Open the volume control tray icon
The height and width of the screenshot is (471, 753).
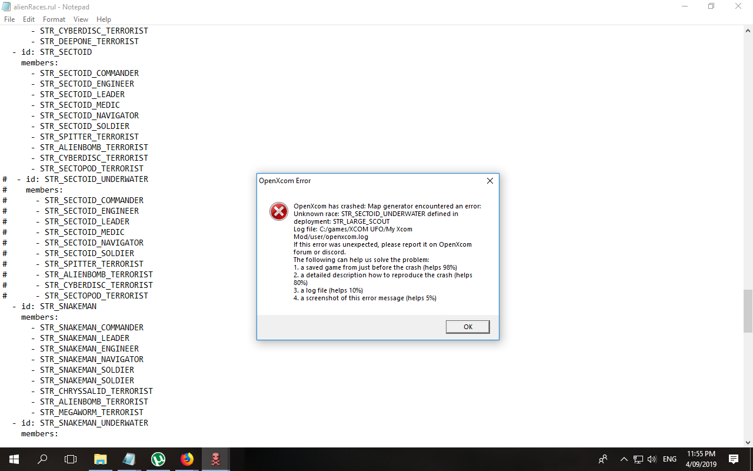[x=652, y=459]
